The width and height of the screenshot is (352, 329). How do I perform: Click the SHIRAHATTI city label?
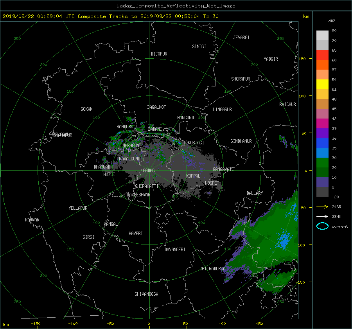[x=147, y=186]
